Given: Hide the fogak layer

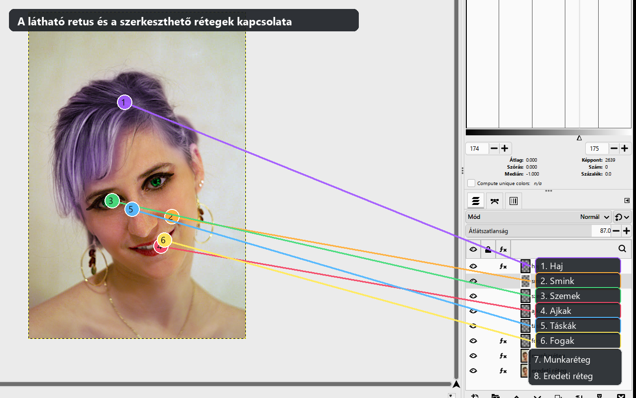Looking at the screenshot, I should click(473, 341).
